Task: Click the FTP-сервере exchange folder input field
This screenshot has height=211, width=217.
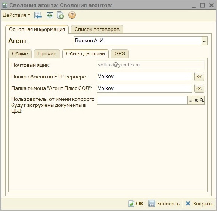Action: click(145, 77)
